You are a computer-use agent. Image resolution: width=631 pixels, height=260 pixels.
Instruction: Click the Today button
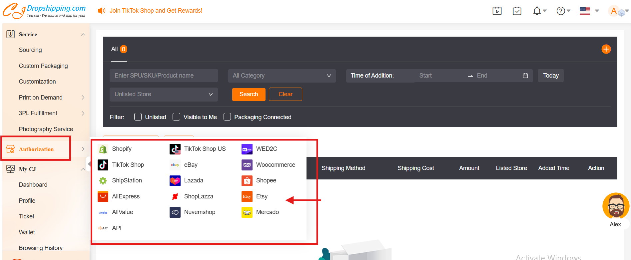[551, 76]
